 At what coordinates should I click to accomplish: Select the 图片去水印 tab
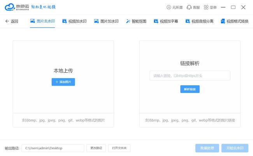pyautogui.click(x=42, y=21)
